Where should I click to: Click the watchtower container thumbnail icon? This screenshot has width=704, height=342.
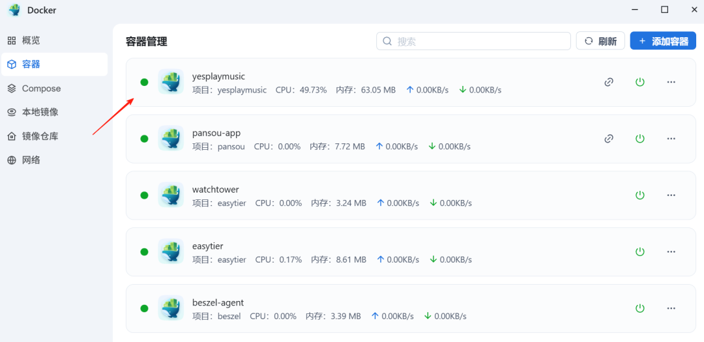point(171,195)
